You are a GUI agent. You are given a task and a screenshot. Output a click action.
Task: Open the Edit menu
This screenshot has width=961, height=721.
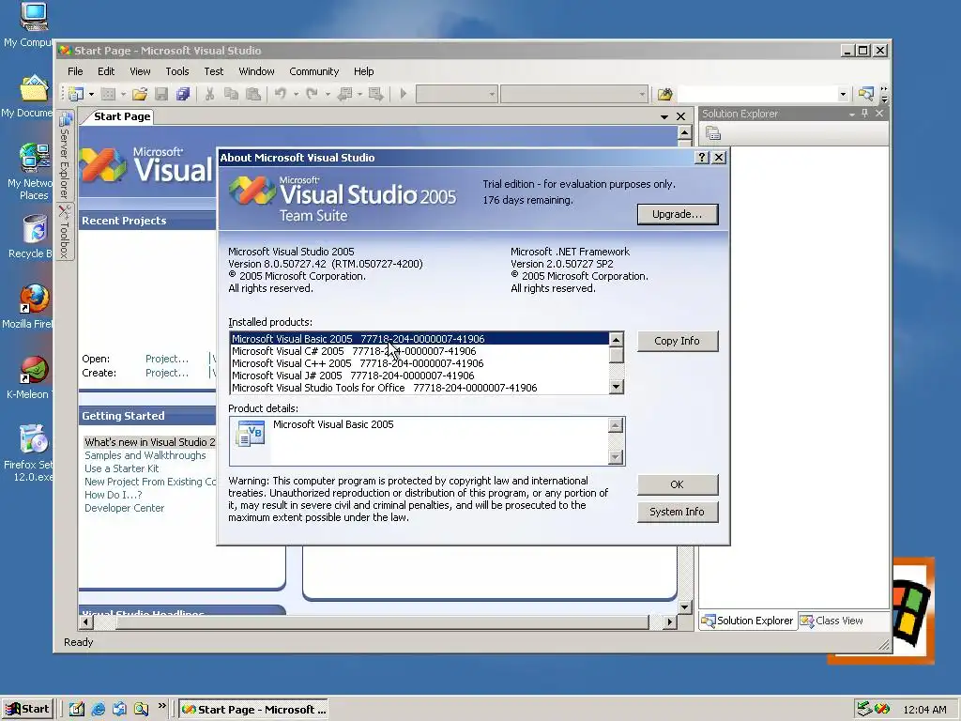point(106,71)
